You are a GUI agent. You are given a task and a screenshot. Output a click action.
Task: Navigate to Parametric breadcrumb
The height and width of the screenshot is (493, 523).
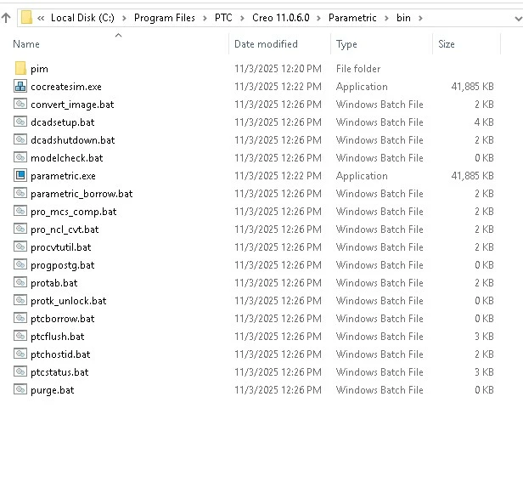pos(352,18)
